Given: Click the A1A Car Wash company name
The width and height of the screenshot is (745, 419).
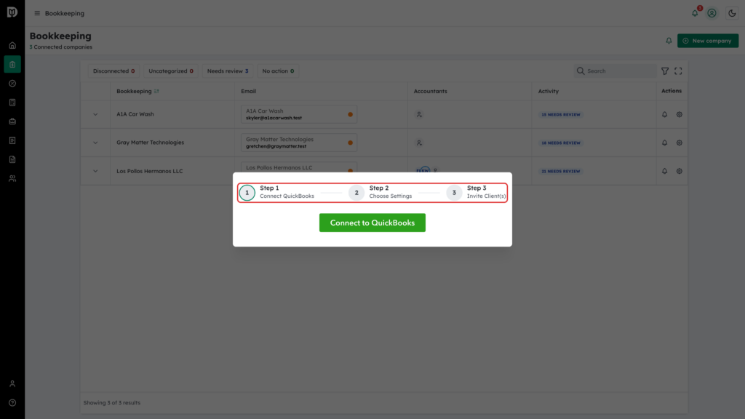Looking at the screenshot, I should click(x=135, y=114).
